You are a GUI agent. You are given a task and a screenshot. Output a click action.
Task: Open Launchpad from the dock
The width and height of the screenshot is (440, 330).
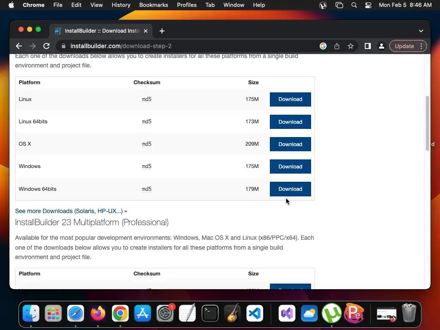coord(53,313)
